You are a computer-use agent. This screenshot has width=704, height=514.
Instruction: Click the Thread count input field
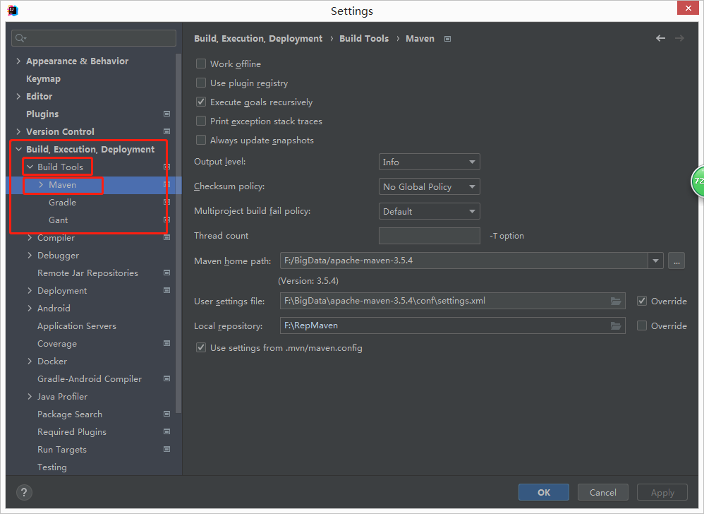429,235
